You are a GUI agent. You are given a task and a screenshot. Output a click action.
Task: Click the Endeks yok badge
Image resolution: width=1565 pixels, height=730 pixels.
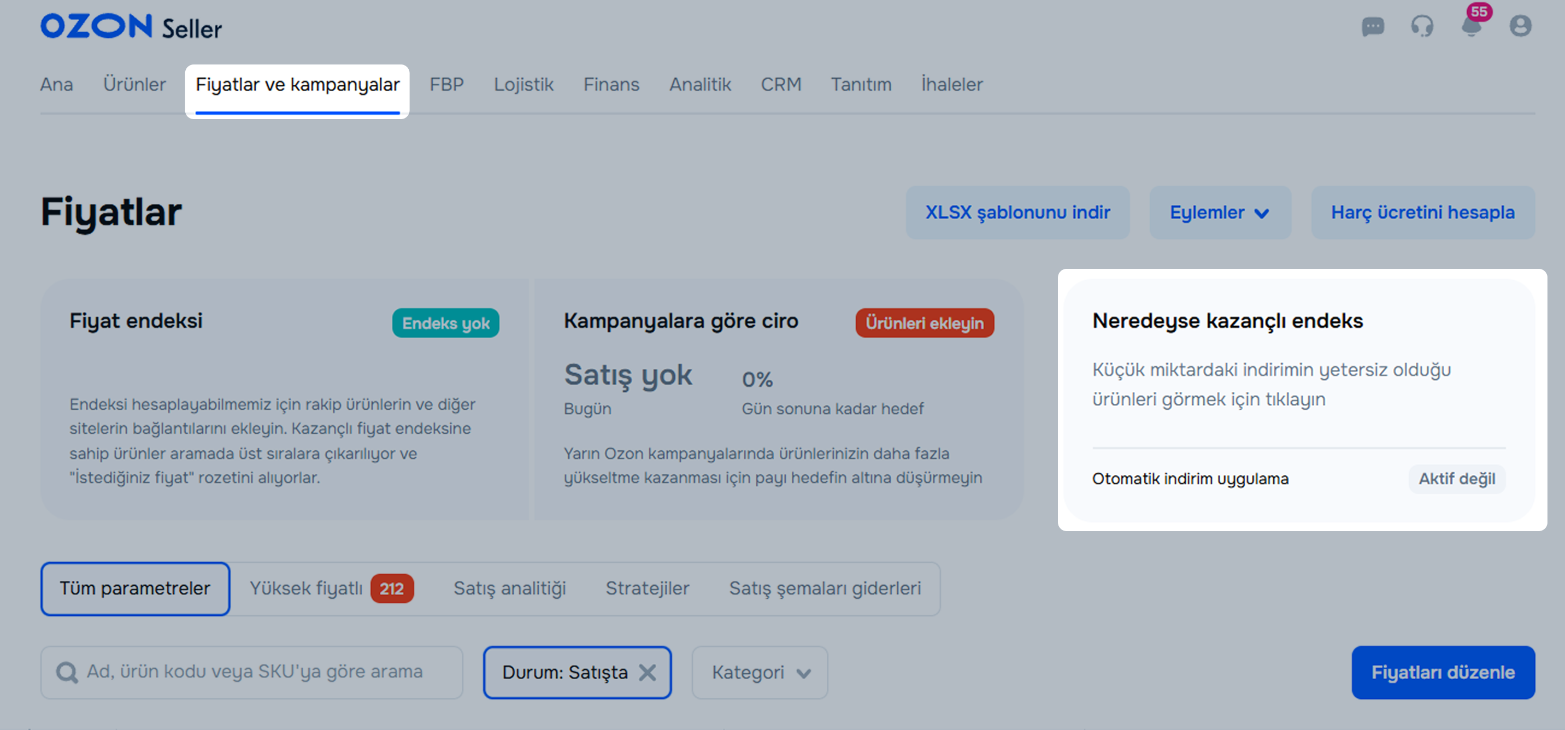(x=445, y=323)
